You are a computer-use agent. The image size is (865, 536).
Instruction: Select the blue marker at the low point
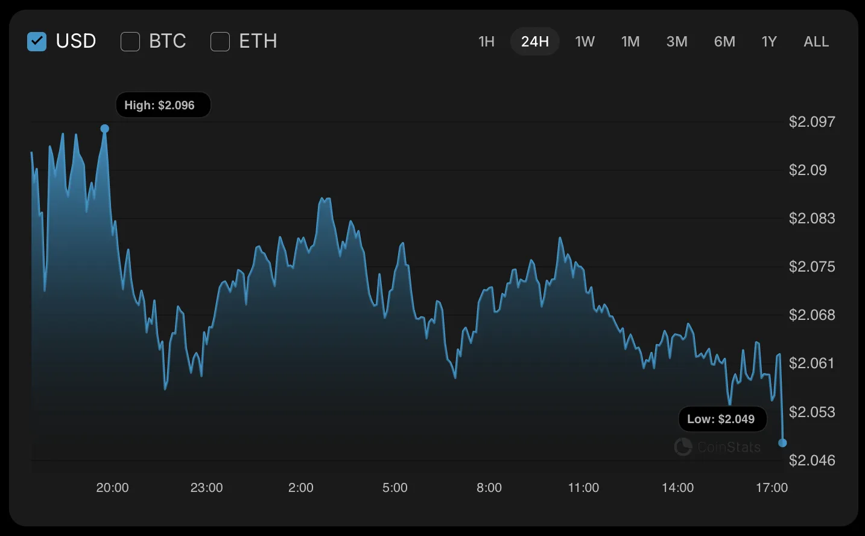782,442
